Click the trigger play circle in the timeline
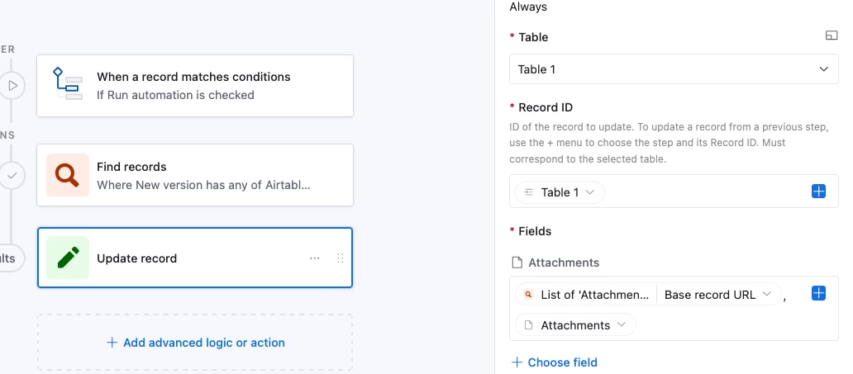Viewport: 853px width, 374px height. (12, 85)
